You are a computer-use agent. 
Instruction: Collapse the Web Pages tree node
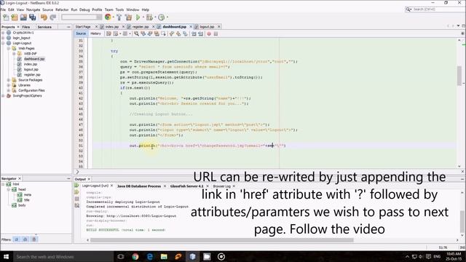(9, 49)
